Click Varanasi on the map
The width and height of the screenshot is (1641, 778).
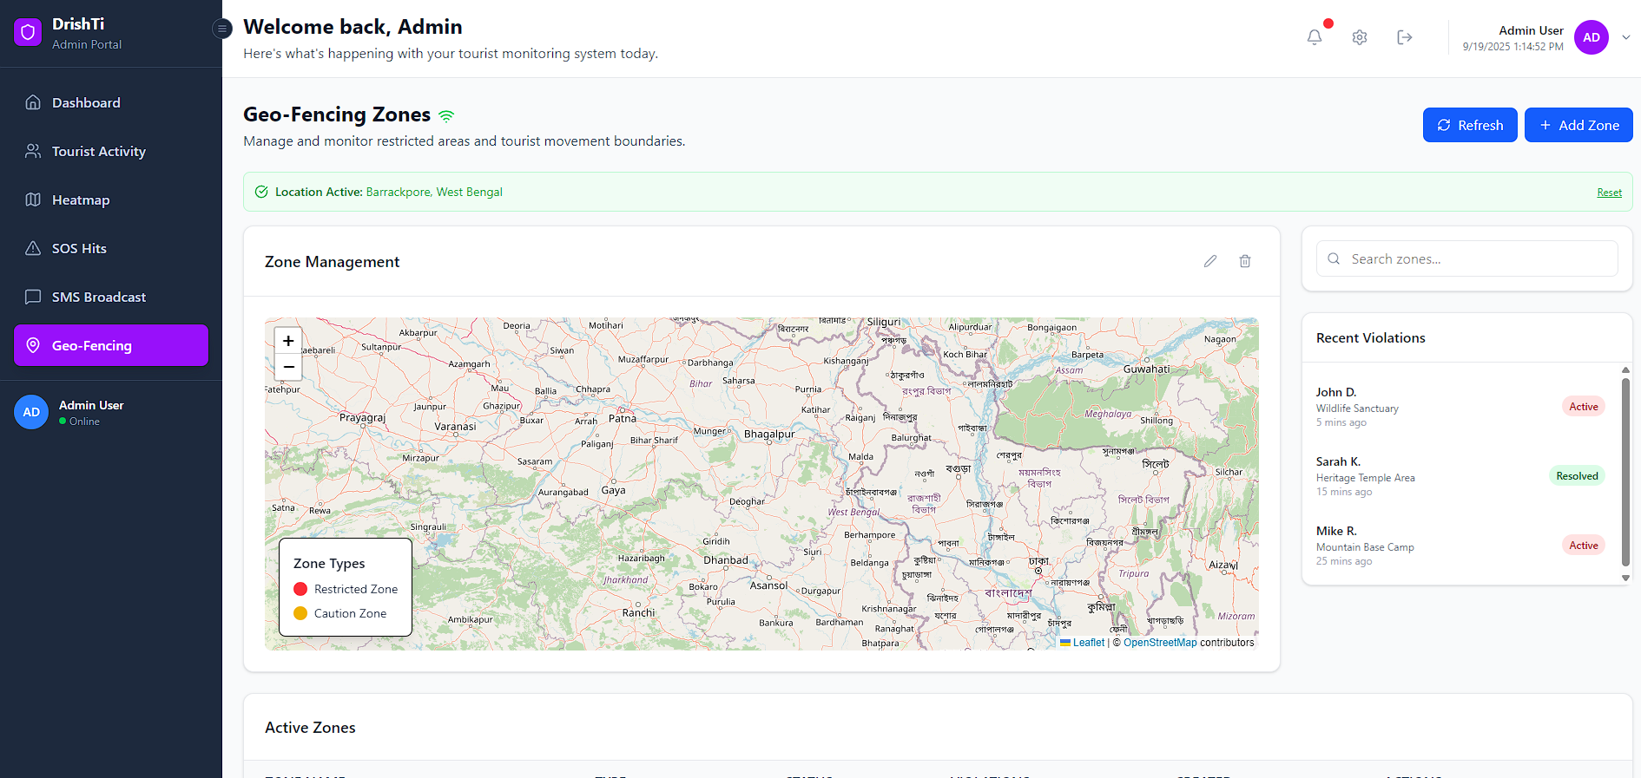point(455,427)
